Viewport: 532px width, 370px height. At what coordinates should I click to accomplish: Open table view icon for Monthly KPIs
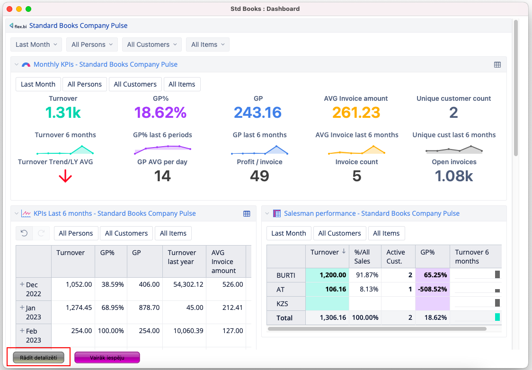coord(497,65)
